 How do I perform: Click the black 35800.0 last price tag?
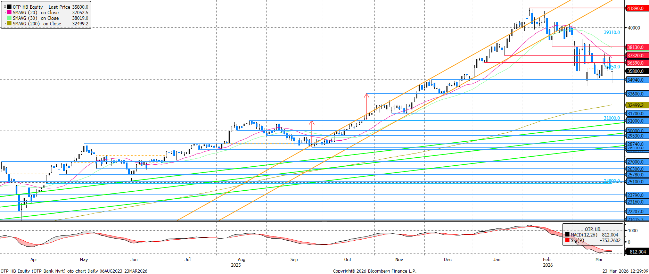tap(635, 71)
